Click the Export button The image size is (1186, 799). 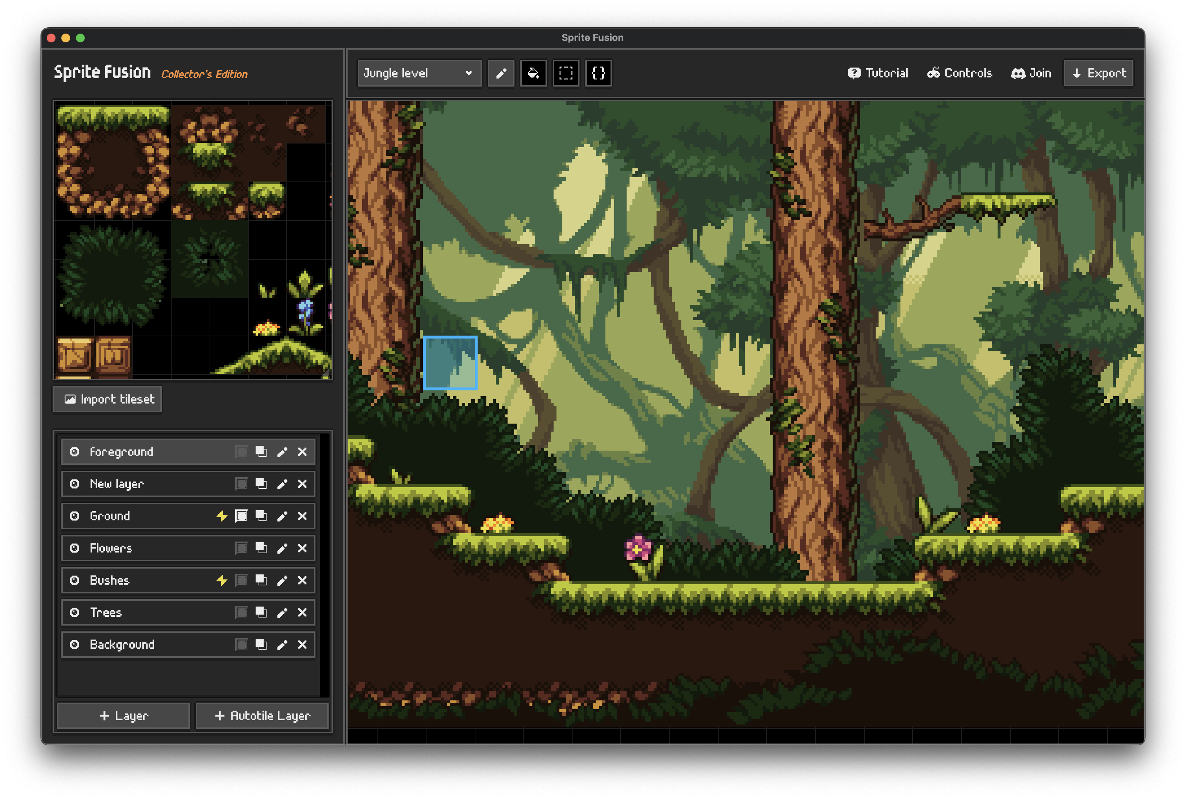[1098, 73]
